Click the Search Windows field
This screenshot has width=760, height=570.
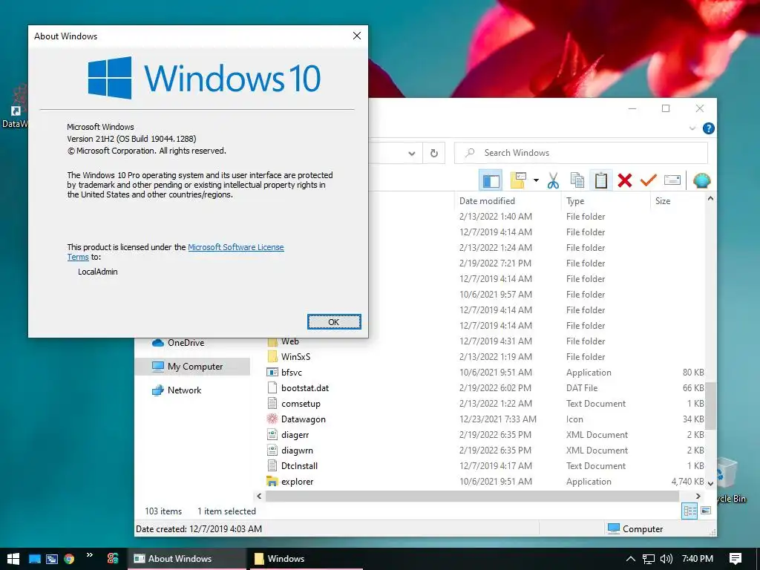coord(581,153)
